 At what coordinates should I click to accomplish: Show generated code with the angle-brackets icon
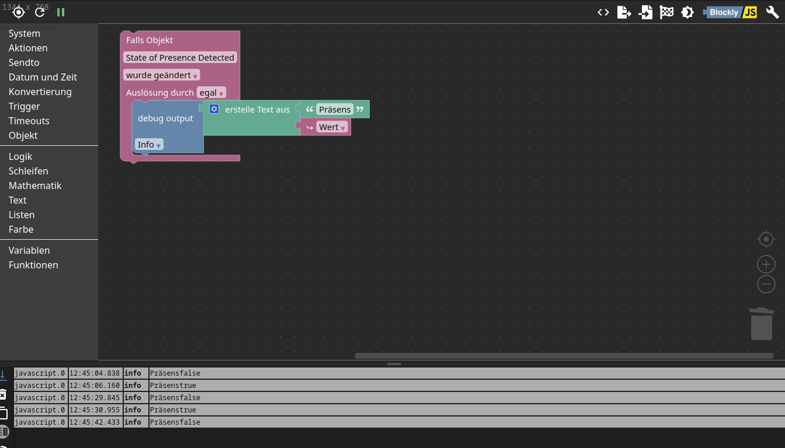(603, 12)
